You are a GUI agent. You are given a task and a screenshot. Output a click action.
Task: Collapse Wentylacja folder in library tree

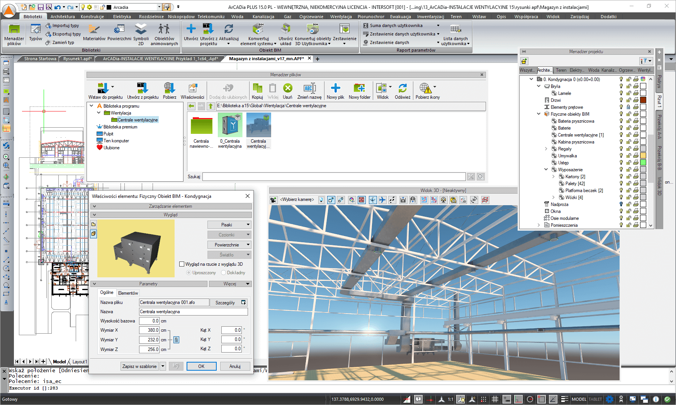(x=99, y=113)
